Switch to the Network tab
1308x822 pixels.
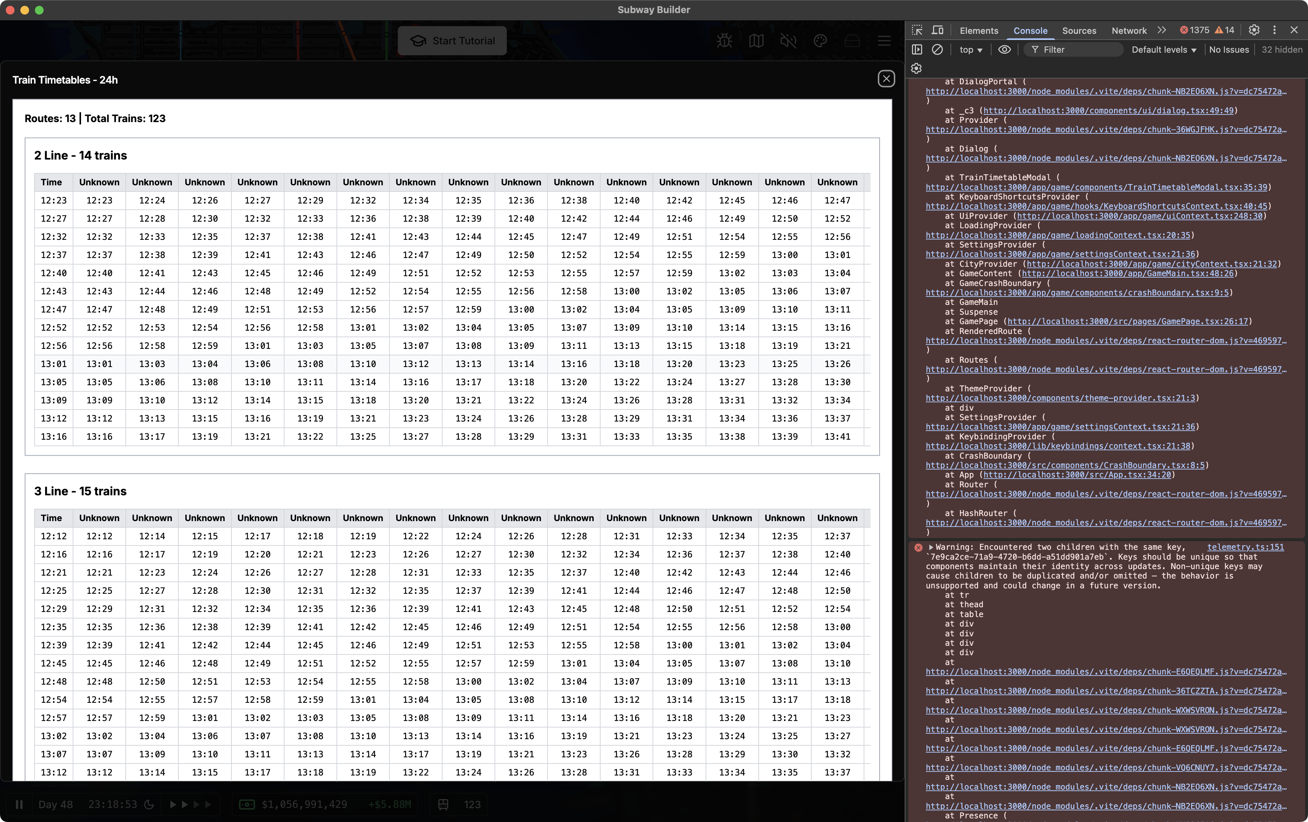point(1128,31)
